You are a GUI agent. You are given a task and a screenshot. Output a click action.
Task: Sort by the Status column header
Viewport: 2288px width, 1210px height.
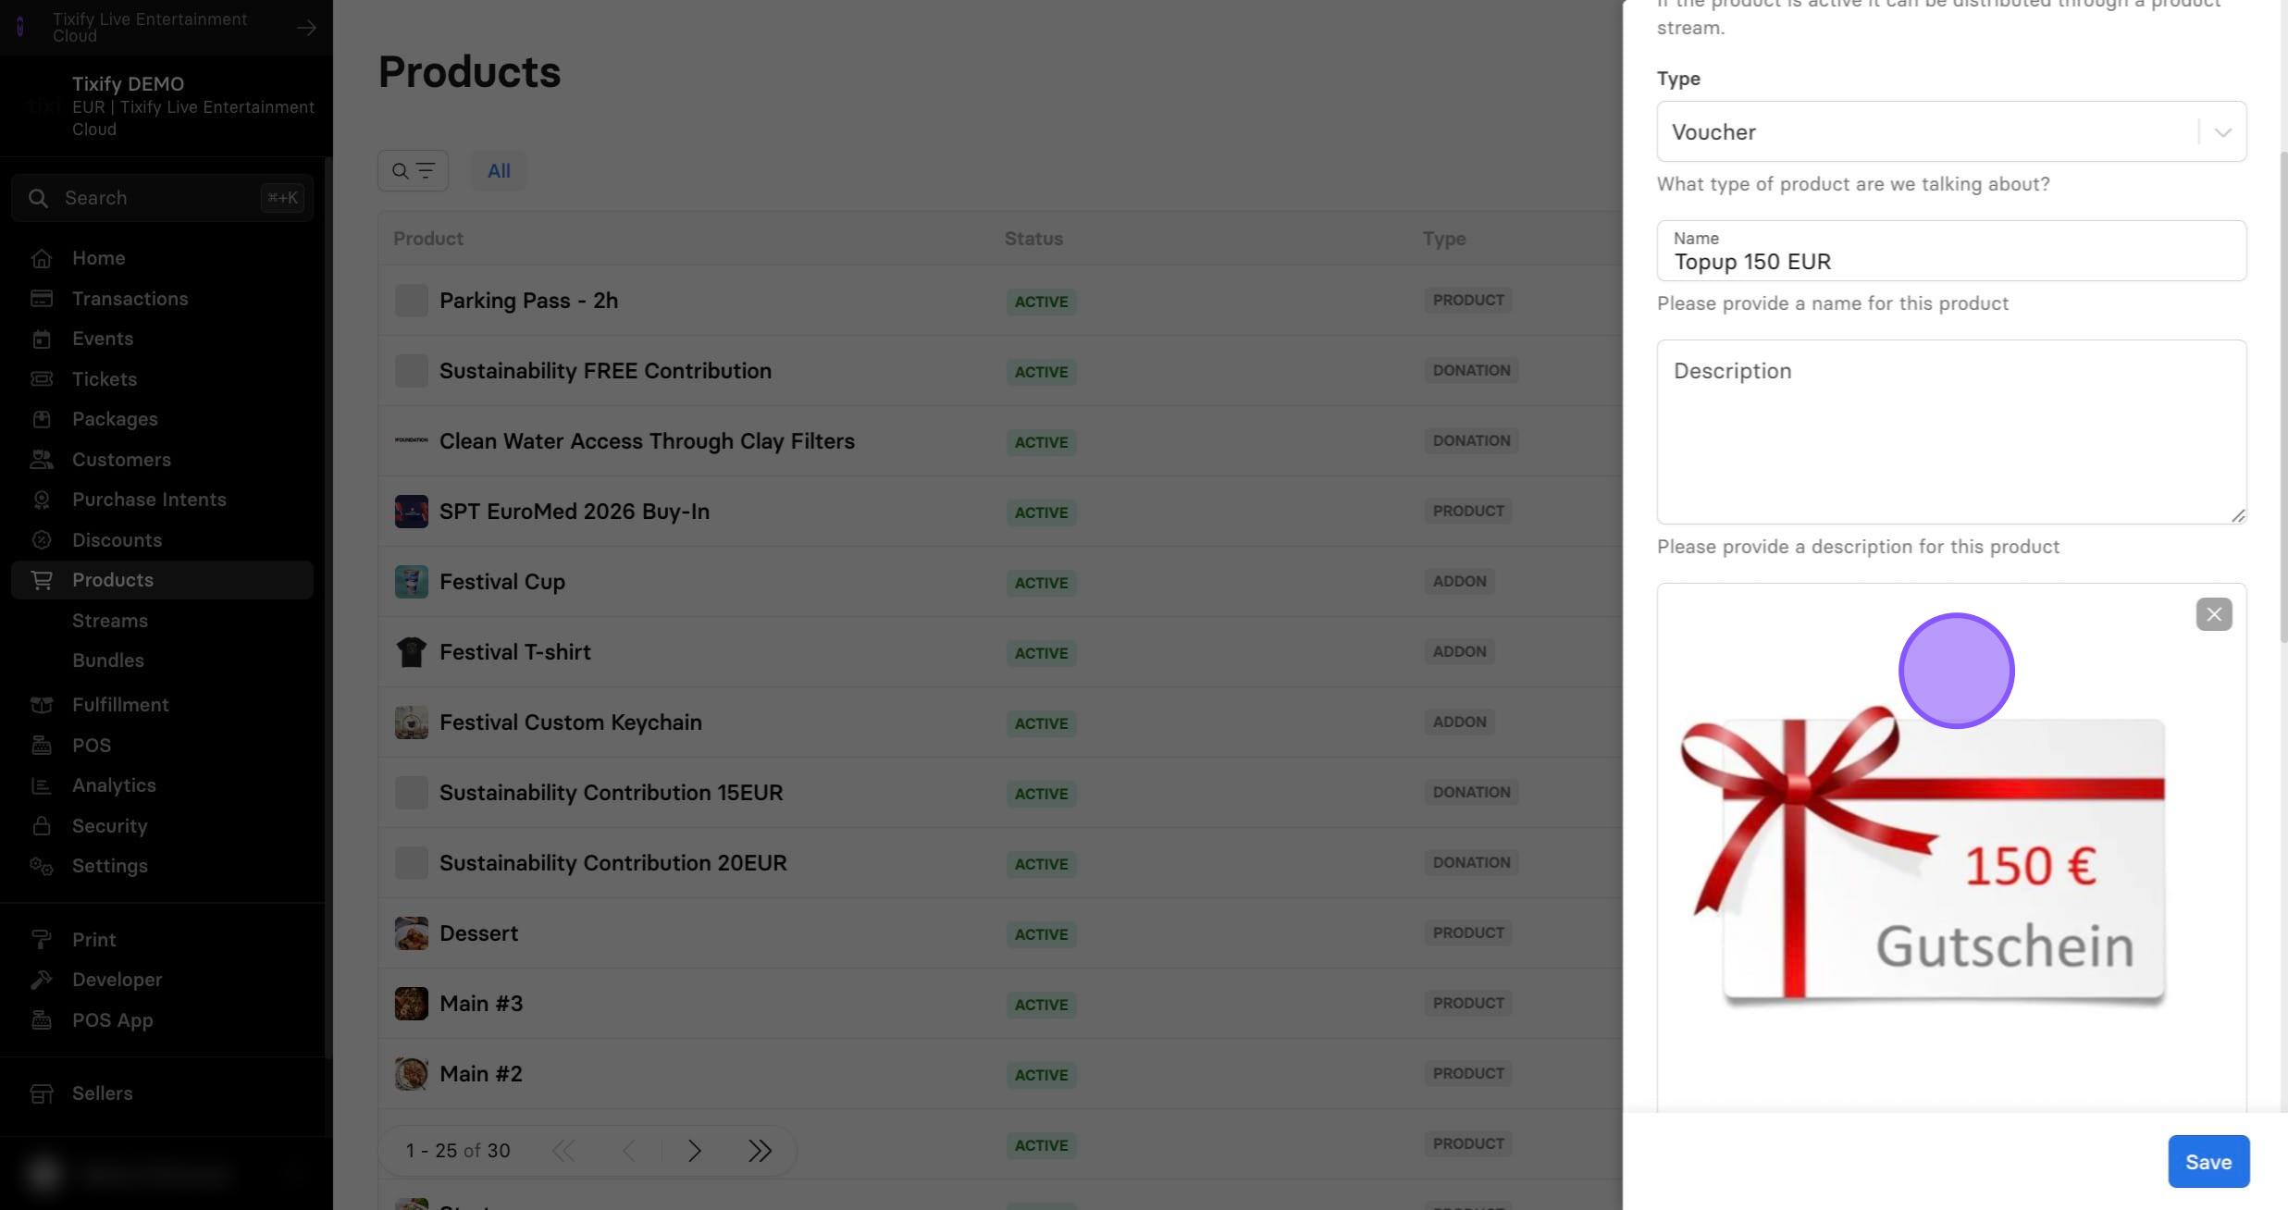tap(1033, 239)
